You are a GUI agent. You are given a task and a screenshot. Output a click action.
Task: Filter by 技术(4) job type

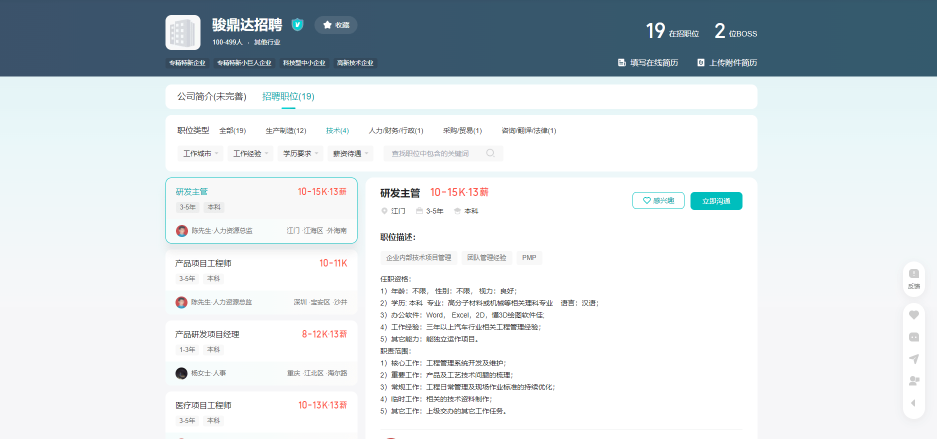pyautogui.click(x=337, y=130)
